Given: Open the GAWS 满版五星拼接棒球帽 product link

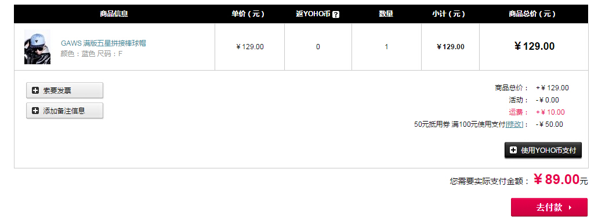Looking at the screenshot, I should [103, 43].
